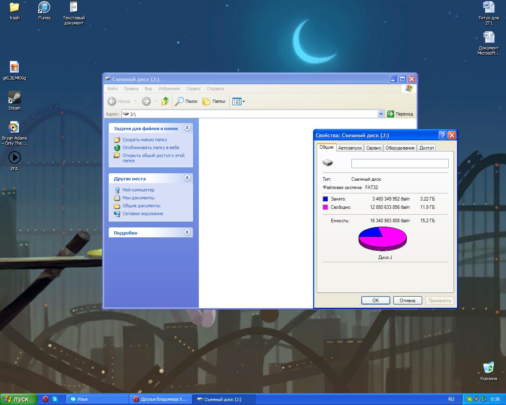
Task: Click the security shield tray icon
Action: (x=469, y=399)
